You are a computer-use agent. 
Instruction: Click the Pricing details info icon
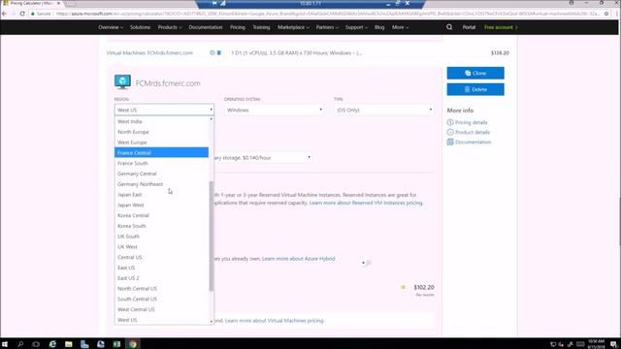pyautogui.click(x=450, y=123)
